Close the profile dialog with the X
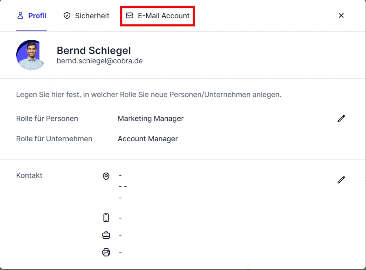 point(341,15)
